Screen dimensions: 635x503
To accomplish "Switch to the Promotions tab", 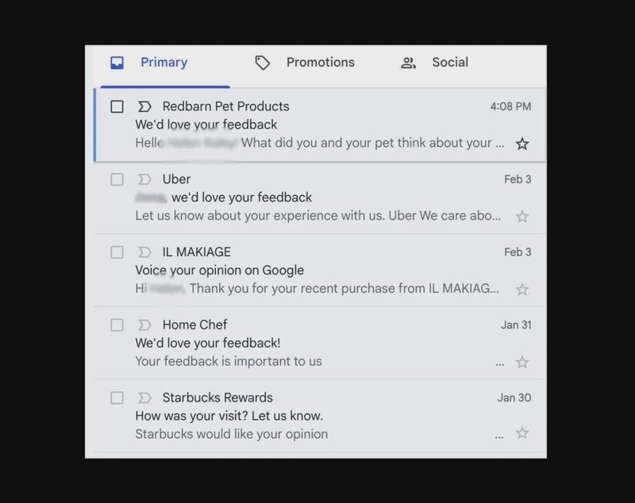I will [x=320, y=62].
